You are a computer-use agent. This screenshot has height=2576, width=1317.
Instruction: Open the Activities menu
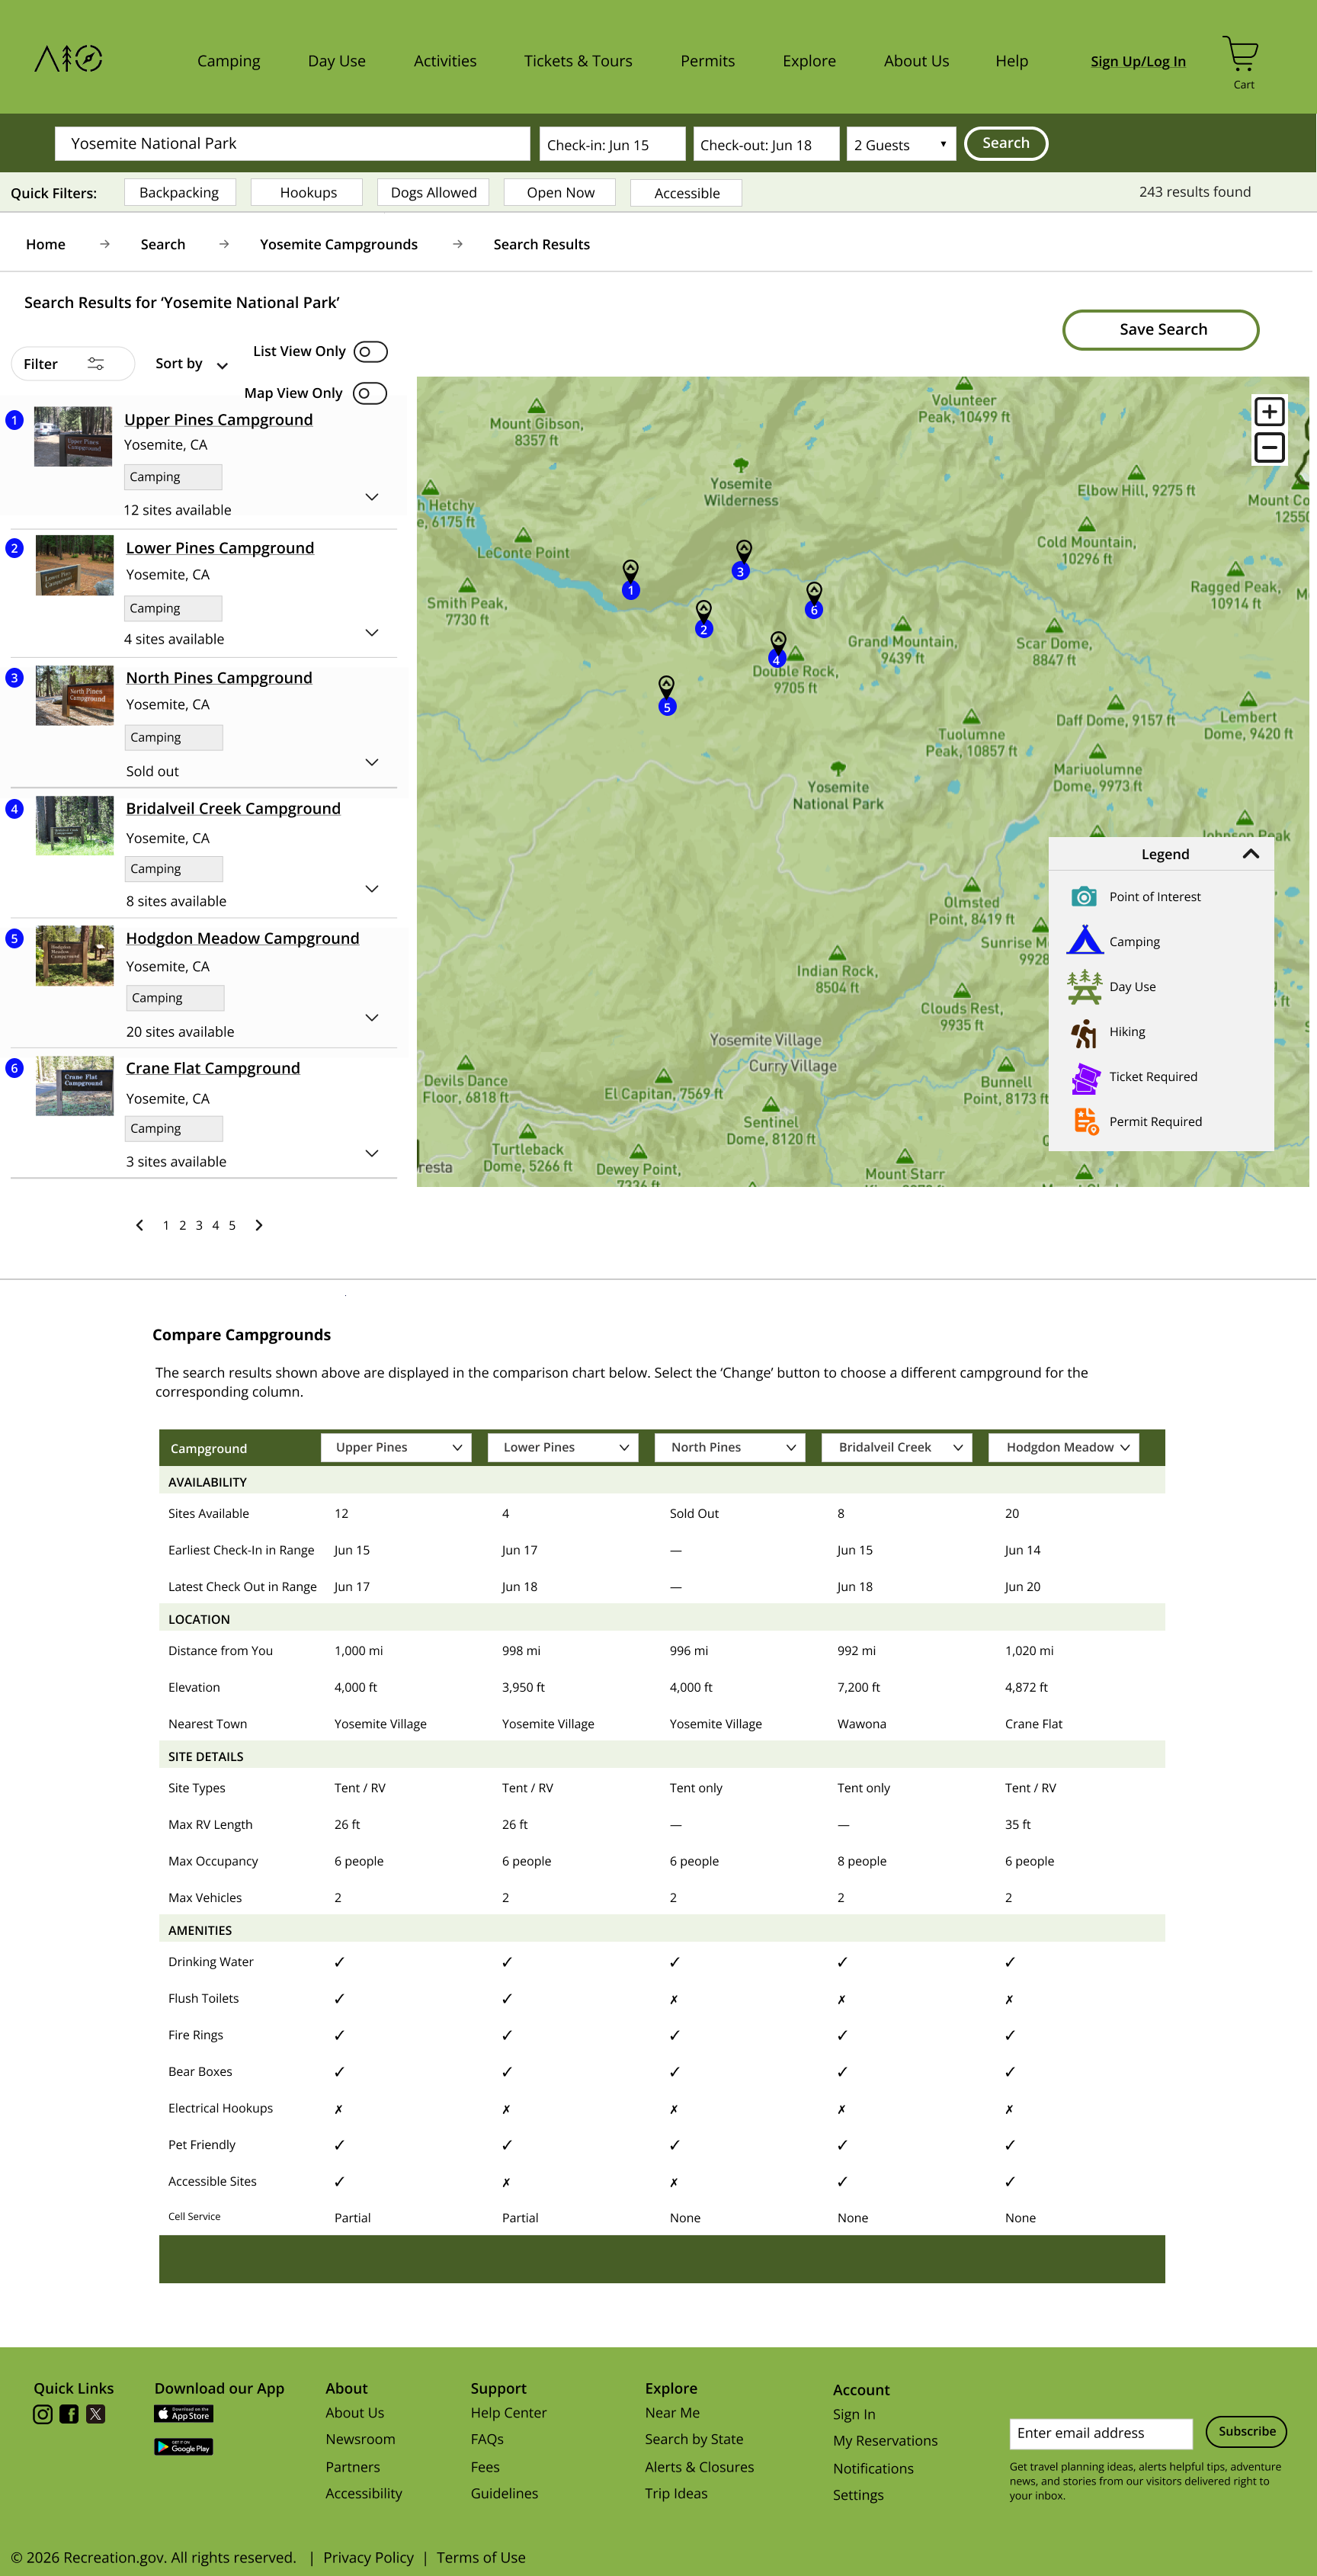(445, 61)
